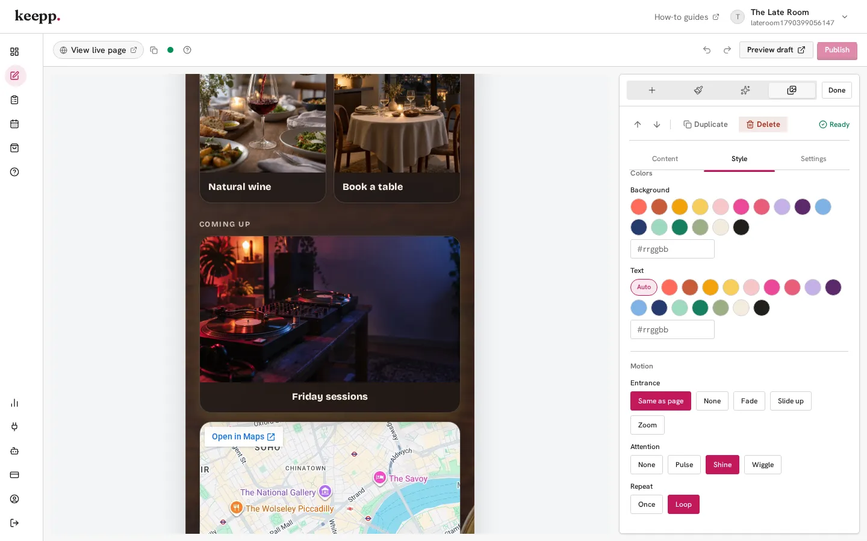This screenshot has height=541, width=867.
Task: Switch to the Settings tab
Action: (813, 159)
